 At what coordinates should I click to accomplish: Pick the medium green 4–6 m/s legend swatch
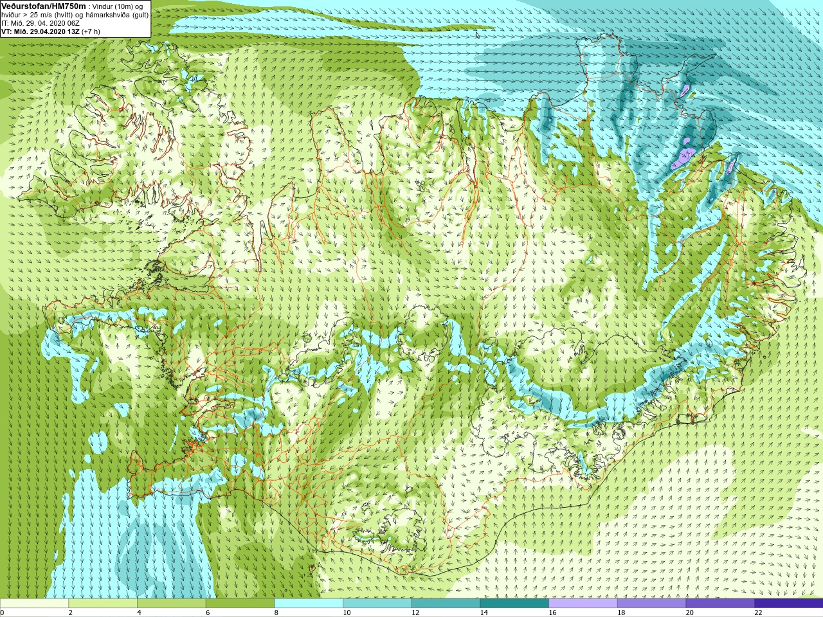pos(172,604)
